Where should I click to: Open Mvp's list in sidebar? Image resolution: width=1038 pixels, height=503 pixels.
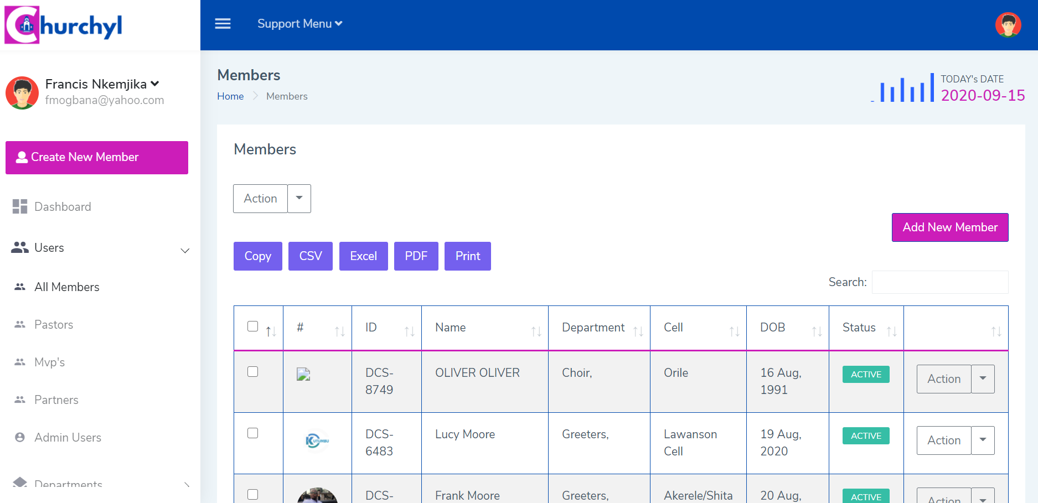click(50, 362)
